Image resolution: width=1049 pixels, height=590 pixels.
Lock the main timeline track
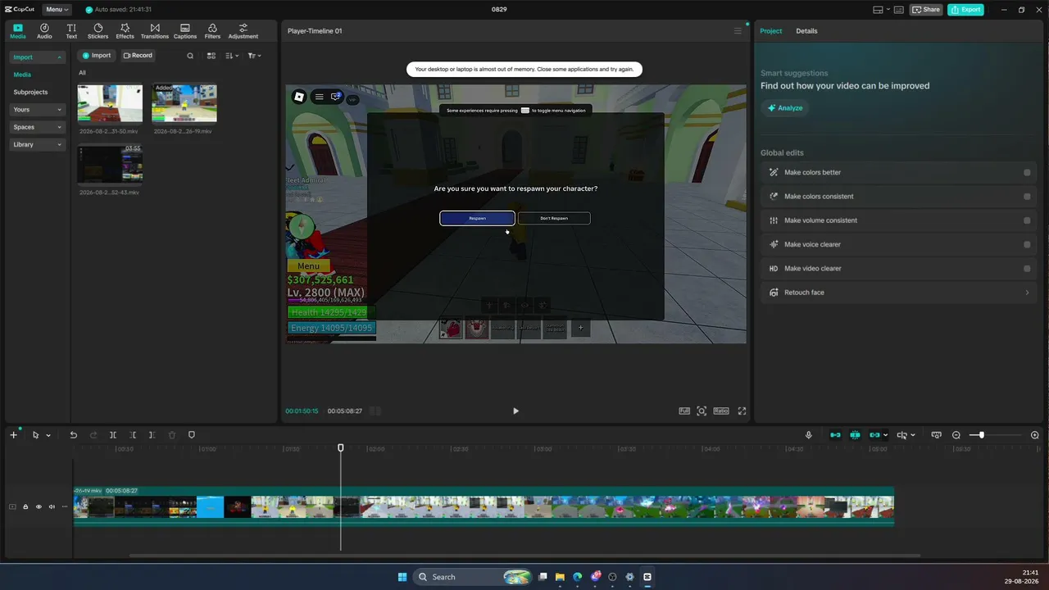(25, 506)
